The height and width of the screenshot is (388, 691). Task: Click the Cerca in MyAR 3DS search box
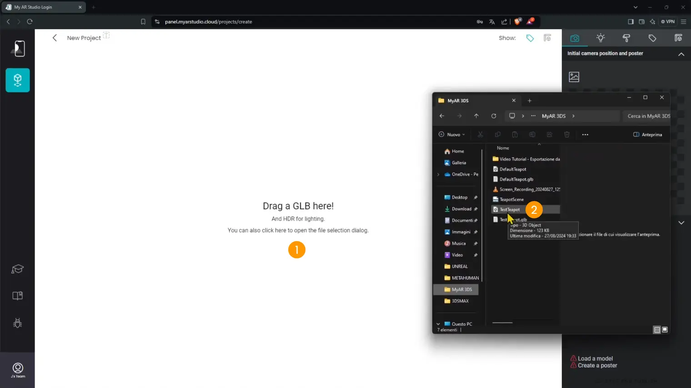646,116
